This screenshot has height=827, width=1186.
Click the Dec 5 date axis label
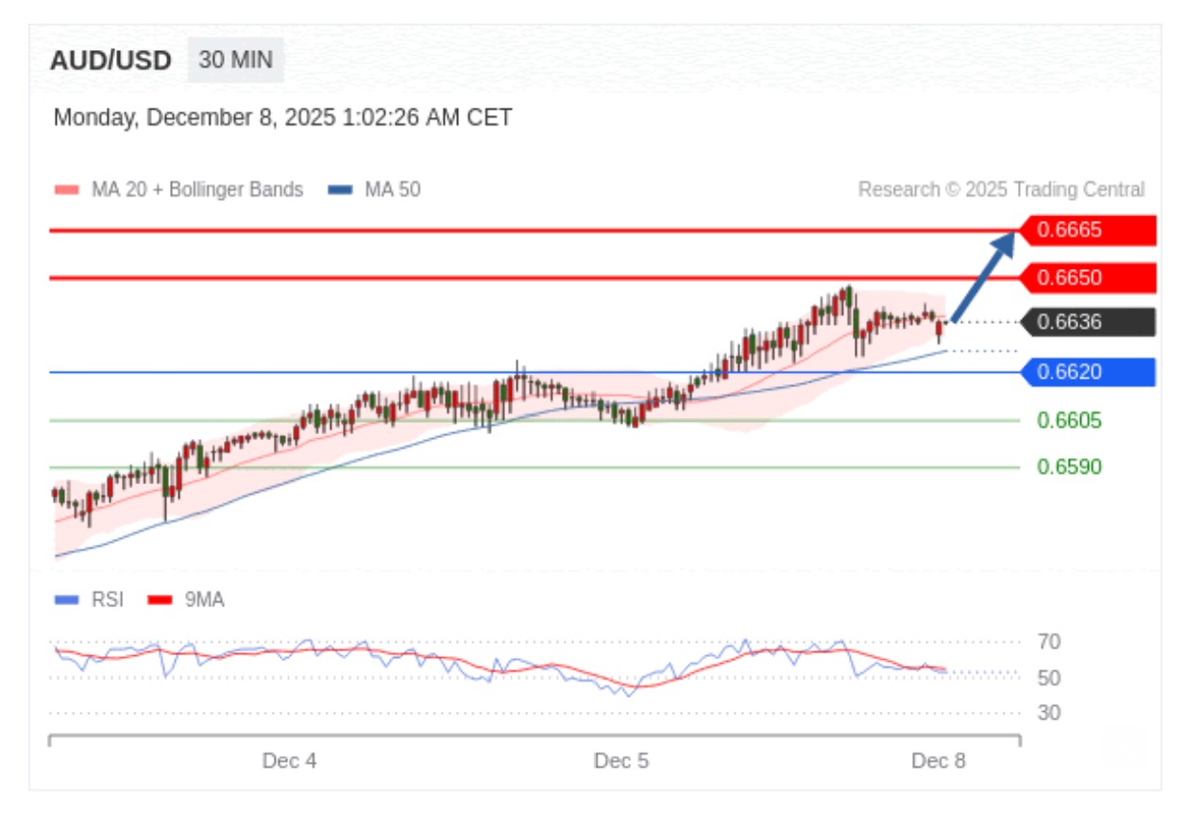click(621, 761)
